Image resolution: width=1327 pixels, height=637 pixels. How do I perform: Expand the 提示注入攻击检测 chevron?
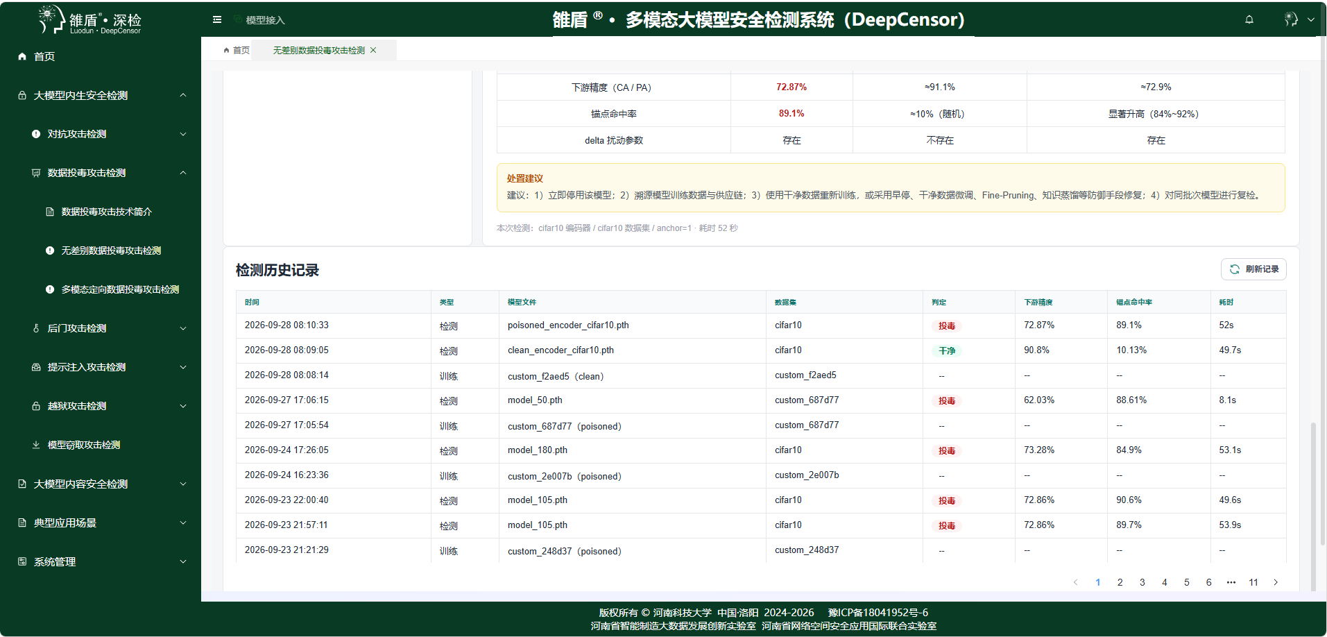click(183, 367)
